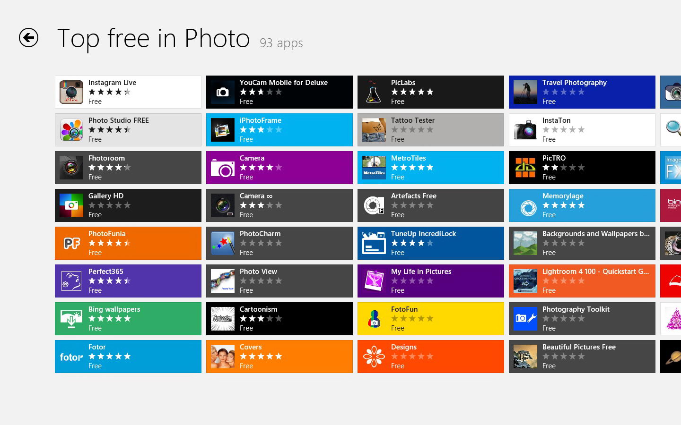This screenshot has height=425, width=681.
Task: Click 'Free' label under PhotoFunia
Action: (x=95, y=253)
